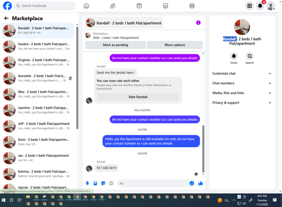Open File Explorer on taskbar

pos(28,197)
